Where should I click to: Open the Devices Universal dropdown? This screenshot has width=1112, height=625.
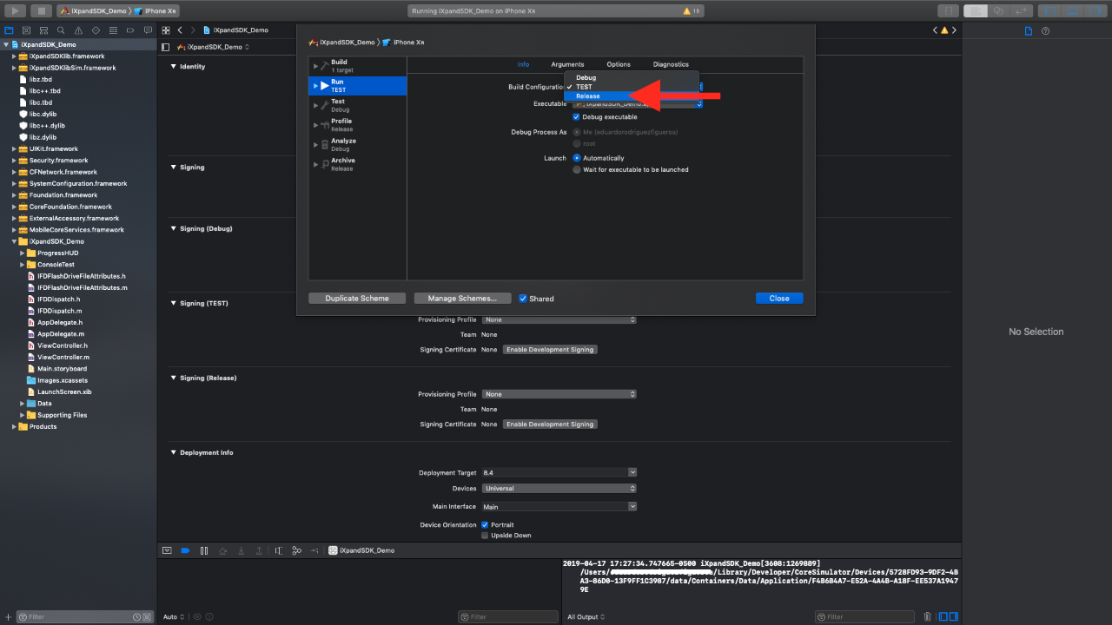pos(559,489)
